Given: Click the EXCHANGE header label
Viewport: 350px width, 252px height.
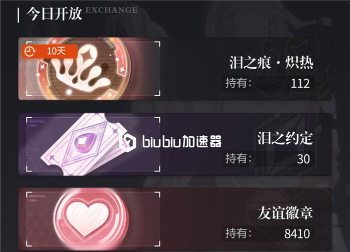Looking at the screenshot, I should (111, 10).
